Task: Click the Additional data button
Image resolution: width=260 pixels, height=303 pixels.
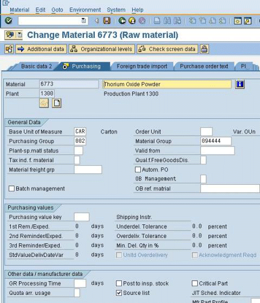Action: [41, 49]
